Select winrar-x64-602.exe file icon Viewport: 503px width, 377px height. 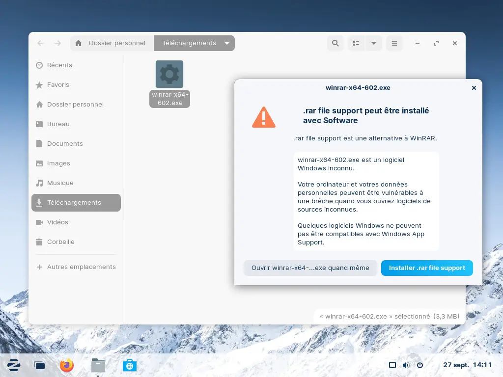tap(169, 74)
